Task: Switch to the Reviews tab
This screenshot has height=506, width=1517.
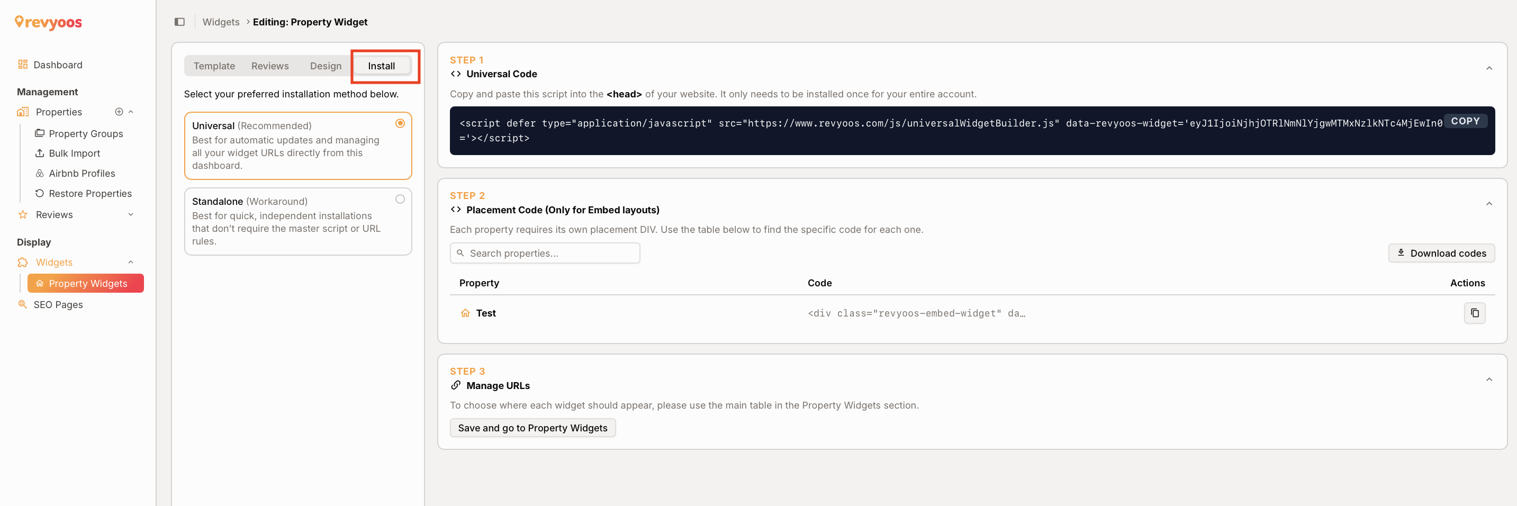Action: click(x=270, y=66)
